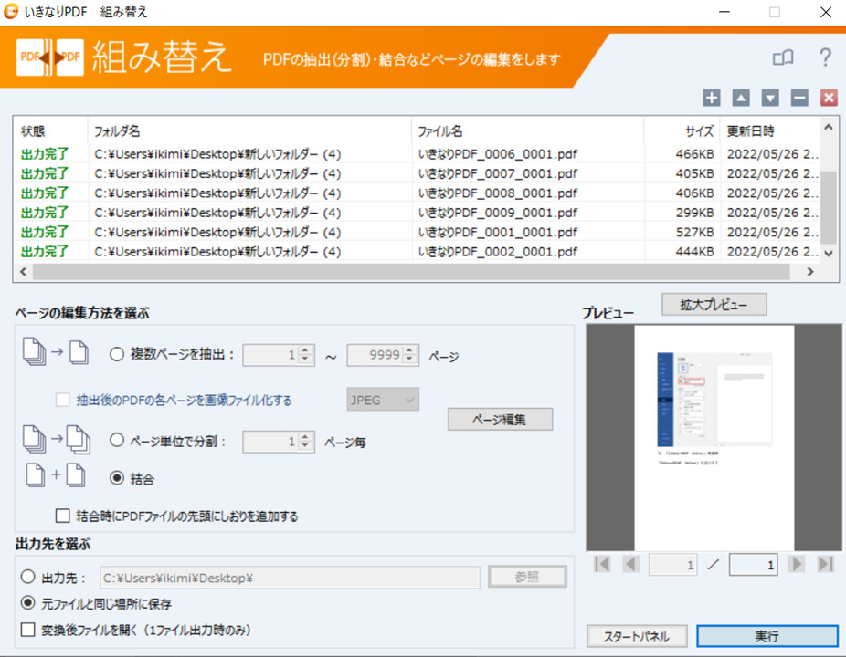Click the horizontal scrollbar left arrow
Screen dimensions: 846x657
23,272
